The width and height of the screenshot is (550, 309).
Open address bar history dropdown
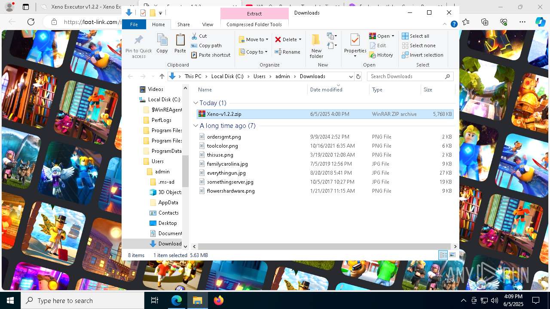pos(351,76)
